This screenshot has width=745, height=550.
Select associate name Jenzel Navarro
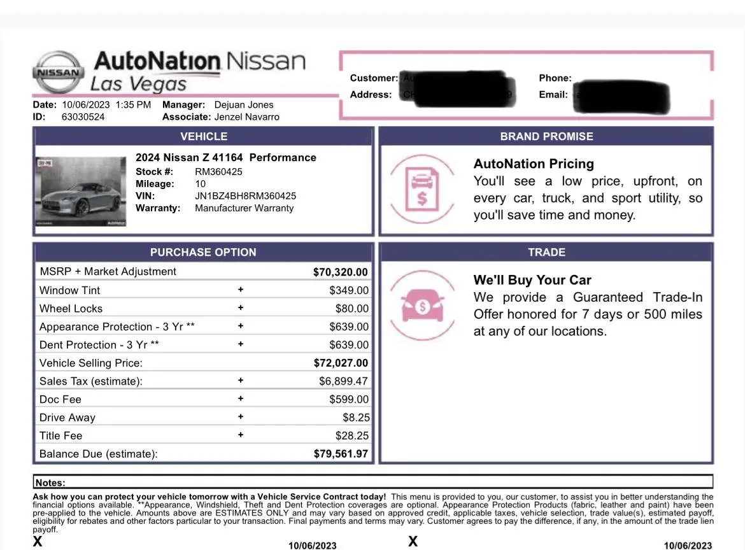(246, 117)
